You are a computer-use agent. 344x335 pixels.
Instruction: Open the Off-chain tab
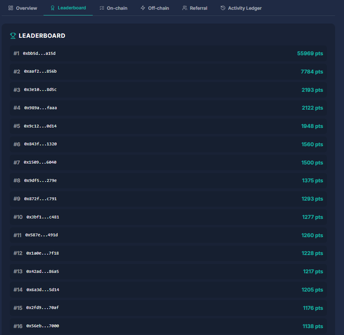[155, 8]
